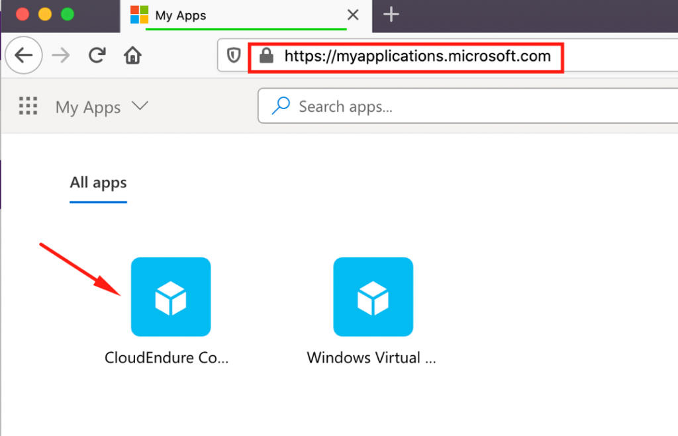Click the forward navigation arrow

[x=60, y=56]
